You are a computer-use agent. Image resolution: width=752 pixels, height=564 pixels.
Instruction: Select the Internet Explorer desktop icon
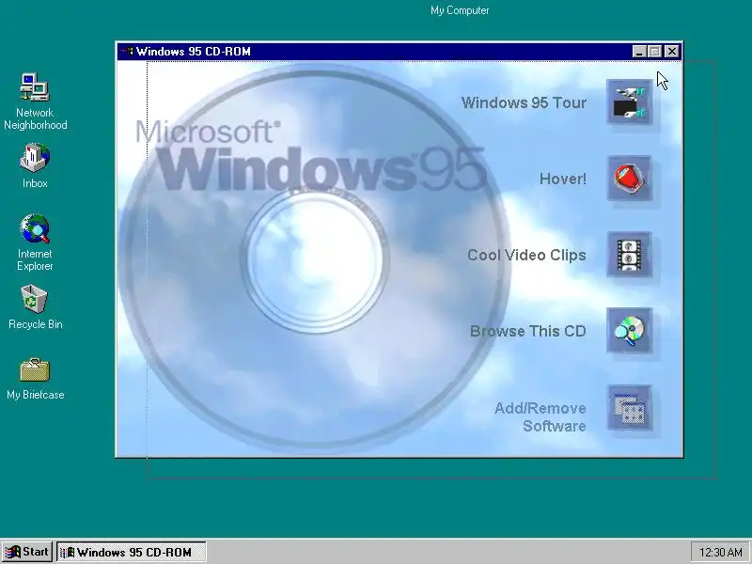(35, 228)
